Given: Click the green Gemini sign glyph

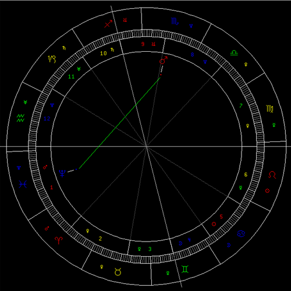Looking at the screenshot, I should point(185,269).
